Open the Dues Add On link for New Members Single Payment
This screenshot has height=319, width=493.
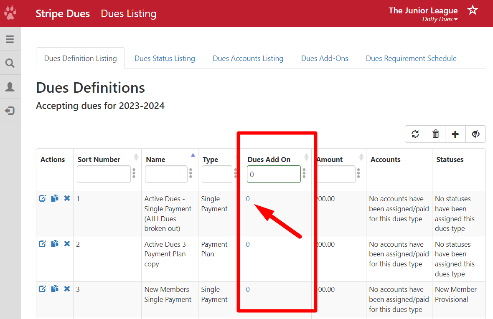(x=248, y=289)
